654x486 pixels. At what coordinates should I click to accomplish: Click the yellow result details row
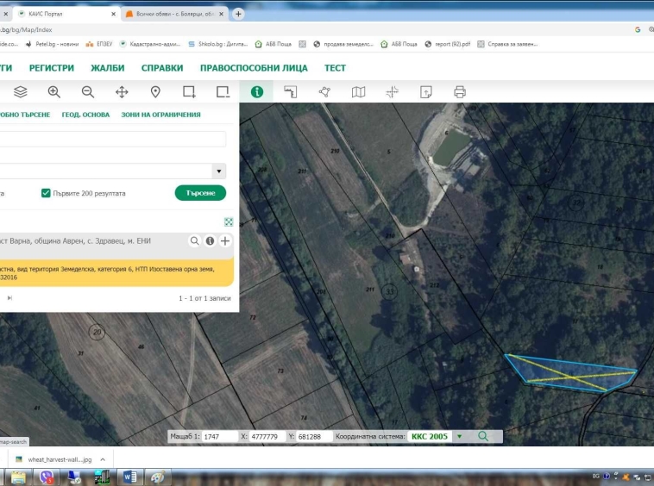click(116, 273)
